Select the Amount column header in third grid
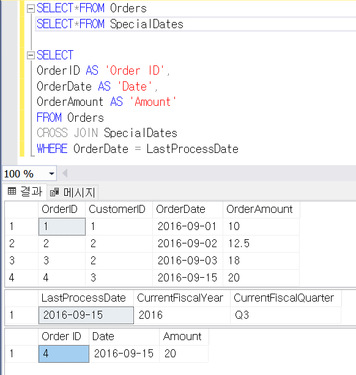The image size is (356, 375). tap(184, 336)
